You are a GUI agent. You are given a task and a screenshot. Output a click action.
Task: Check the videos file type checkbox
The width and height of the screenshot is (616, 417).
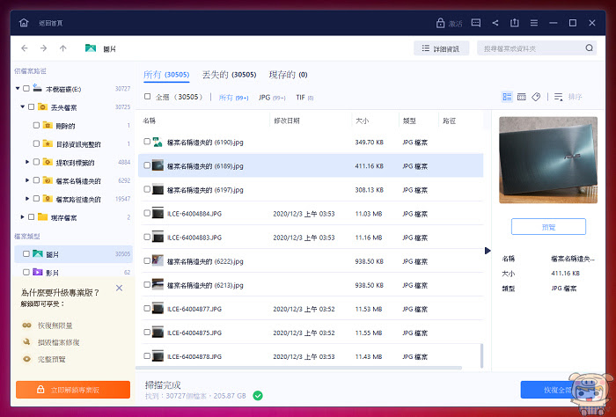(26, 272)
